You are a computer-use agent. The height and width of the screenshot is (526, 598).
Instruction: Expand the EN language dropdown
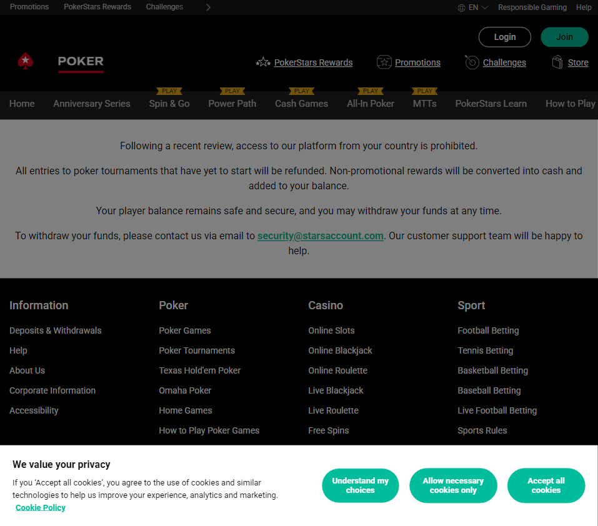[x=478, y=7]
